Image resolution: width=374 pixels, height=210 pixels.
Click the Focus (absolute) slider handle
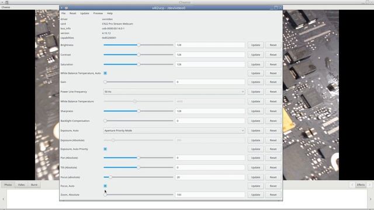[x=110, y=177]
